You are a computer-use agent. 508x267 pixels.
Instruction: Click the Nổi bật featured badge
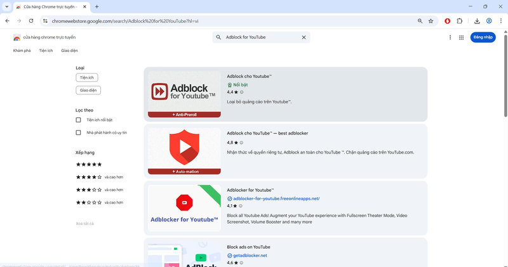tap(237, 85)
